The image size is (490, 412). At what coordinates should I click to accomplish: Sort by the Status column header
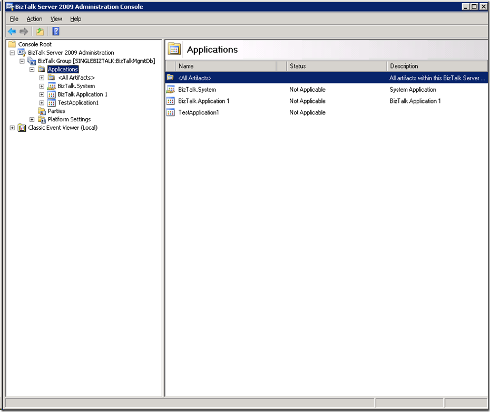click(x=337, y=66)
